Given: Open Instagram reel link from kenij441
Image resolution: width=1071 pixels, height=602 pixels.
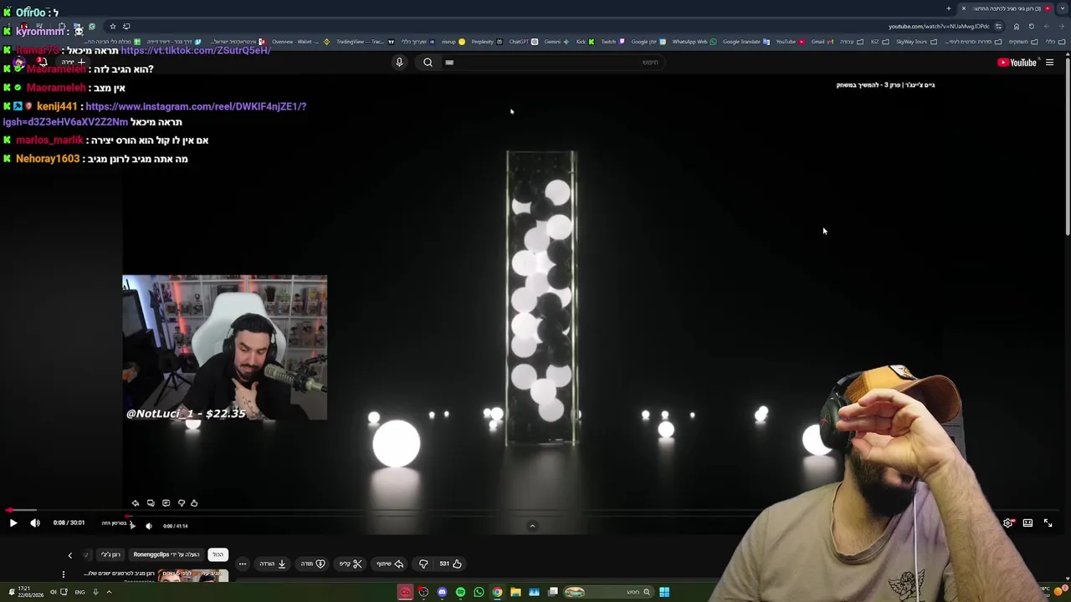Looking at the screenshot, I should tap(155, 114).
